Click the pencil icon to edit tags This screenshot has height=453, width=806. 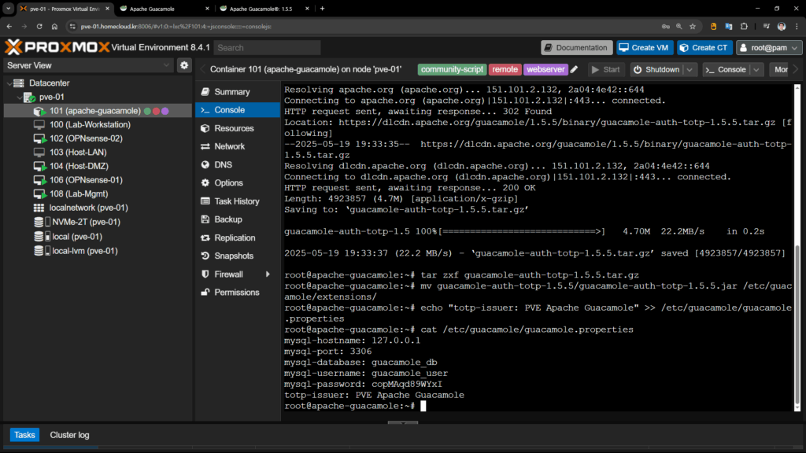[574, 69]
